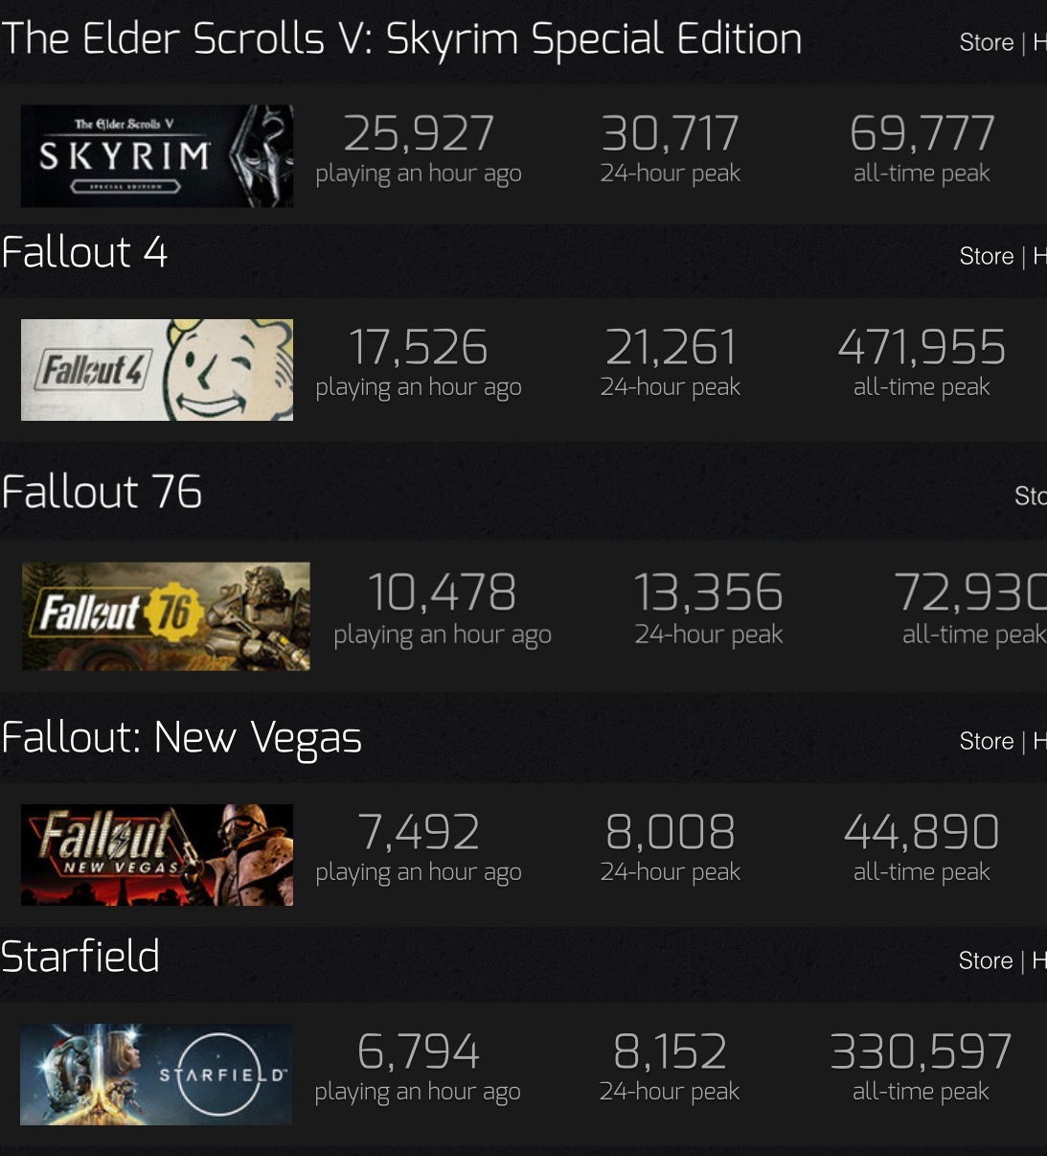
Task: Click New Vegas 44,890 all-time peak
Action: click(922, 832)
